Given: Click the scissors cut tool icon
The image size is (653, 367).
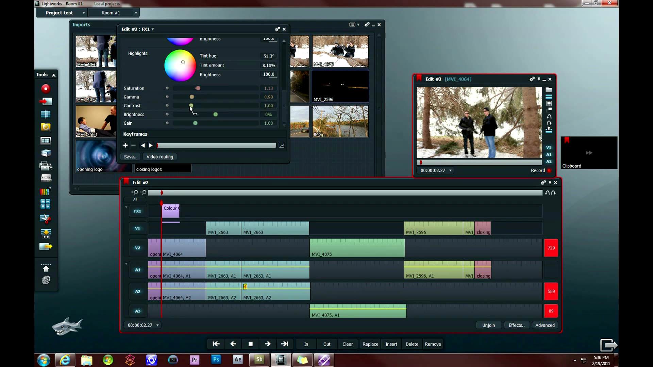Looking at the screenshot, I should (46, 219).
